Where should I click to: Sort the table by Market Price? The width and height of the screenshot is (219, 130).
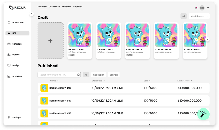coord(185,81)
